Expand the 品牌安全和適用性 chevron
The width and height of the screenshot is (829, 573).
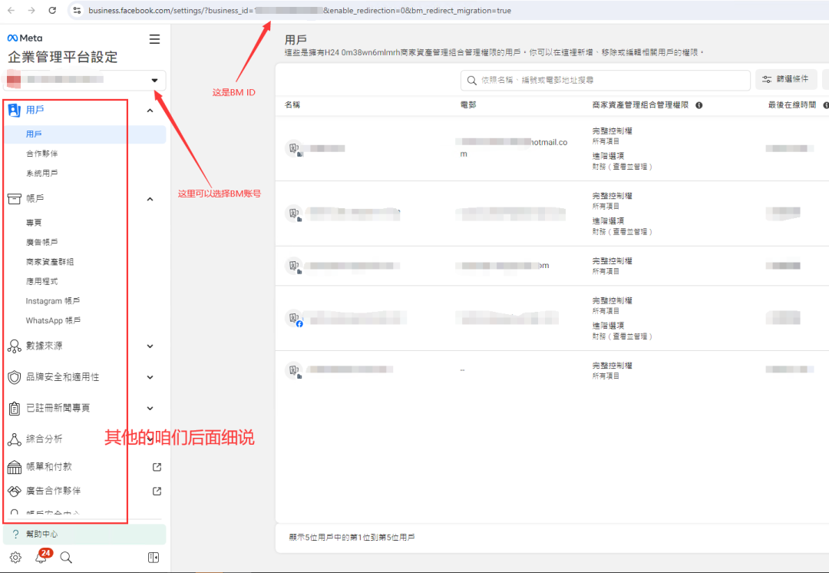[x=150, y=377]
